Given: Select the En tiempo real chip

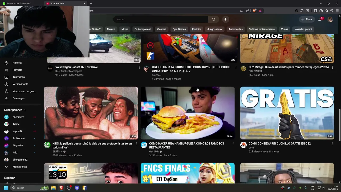Looking at the screenshot, I should tap(143, 29).
